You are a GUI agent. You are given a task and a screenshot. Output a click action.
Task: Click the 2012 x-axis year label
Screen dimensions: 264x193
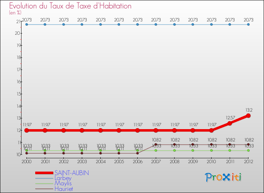pyautogui.click(x=249, y=161)
